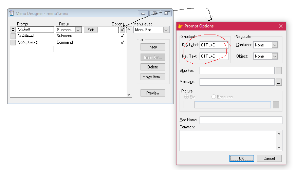The height and width of the screenshot is (170, 296).
Task: Maximize the Menu Designer window
Action: [154, 13]
